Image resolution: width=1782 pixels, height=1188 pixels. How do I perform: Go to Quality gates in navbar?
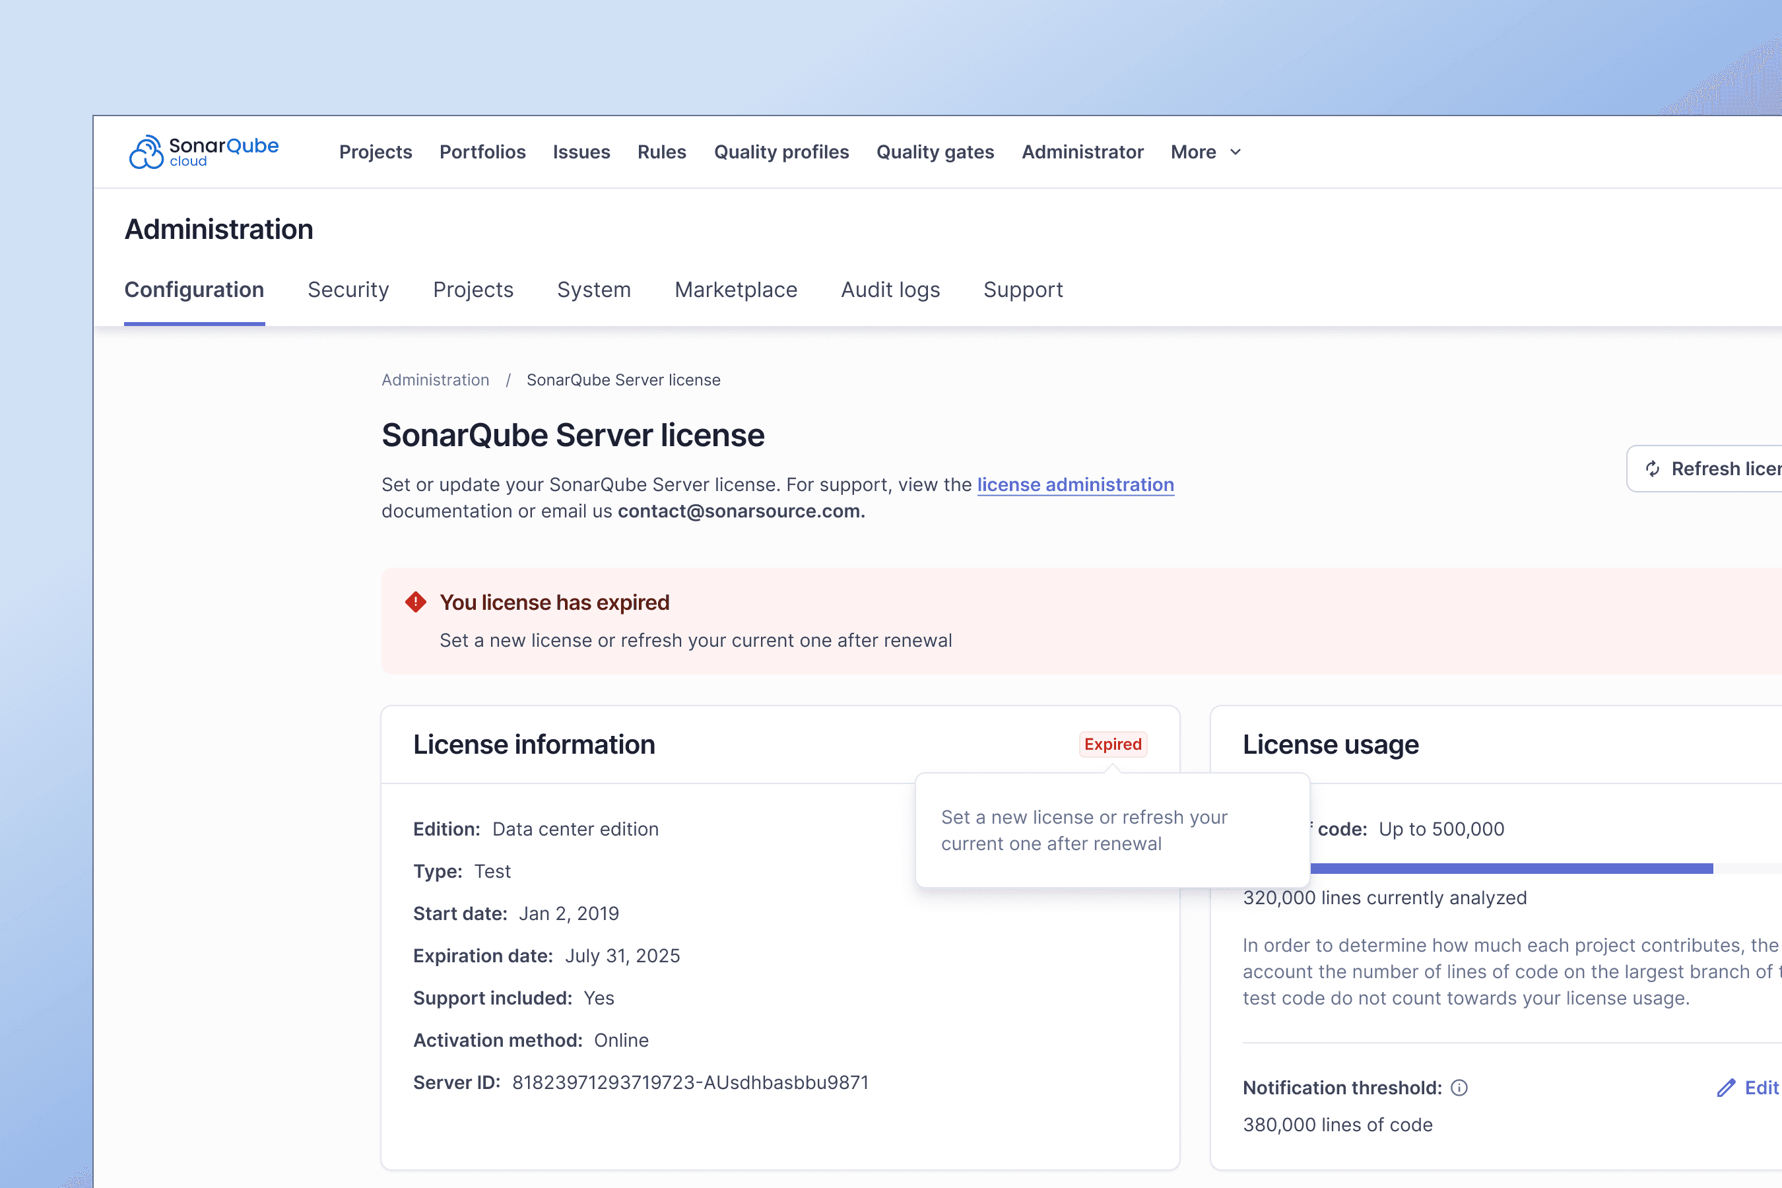(935, 152)
